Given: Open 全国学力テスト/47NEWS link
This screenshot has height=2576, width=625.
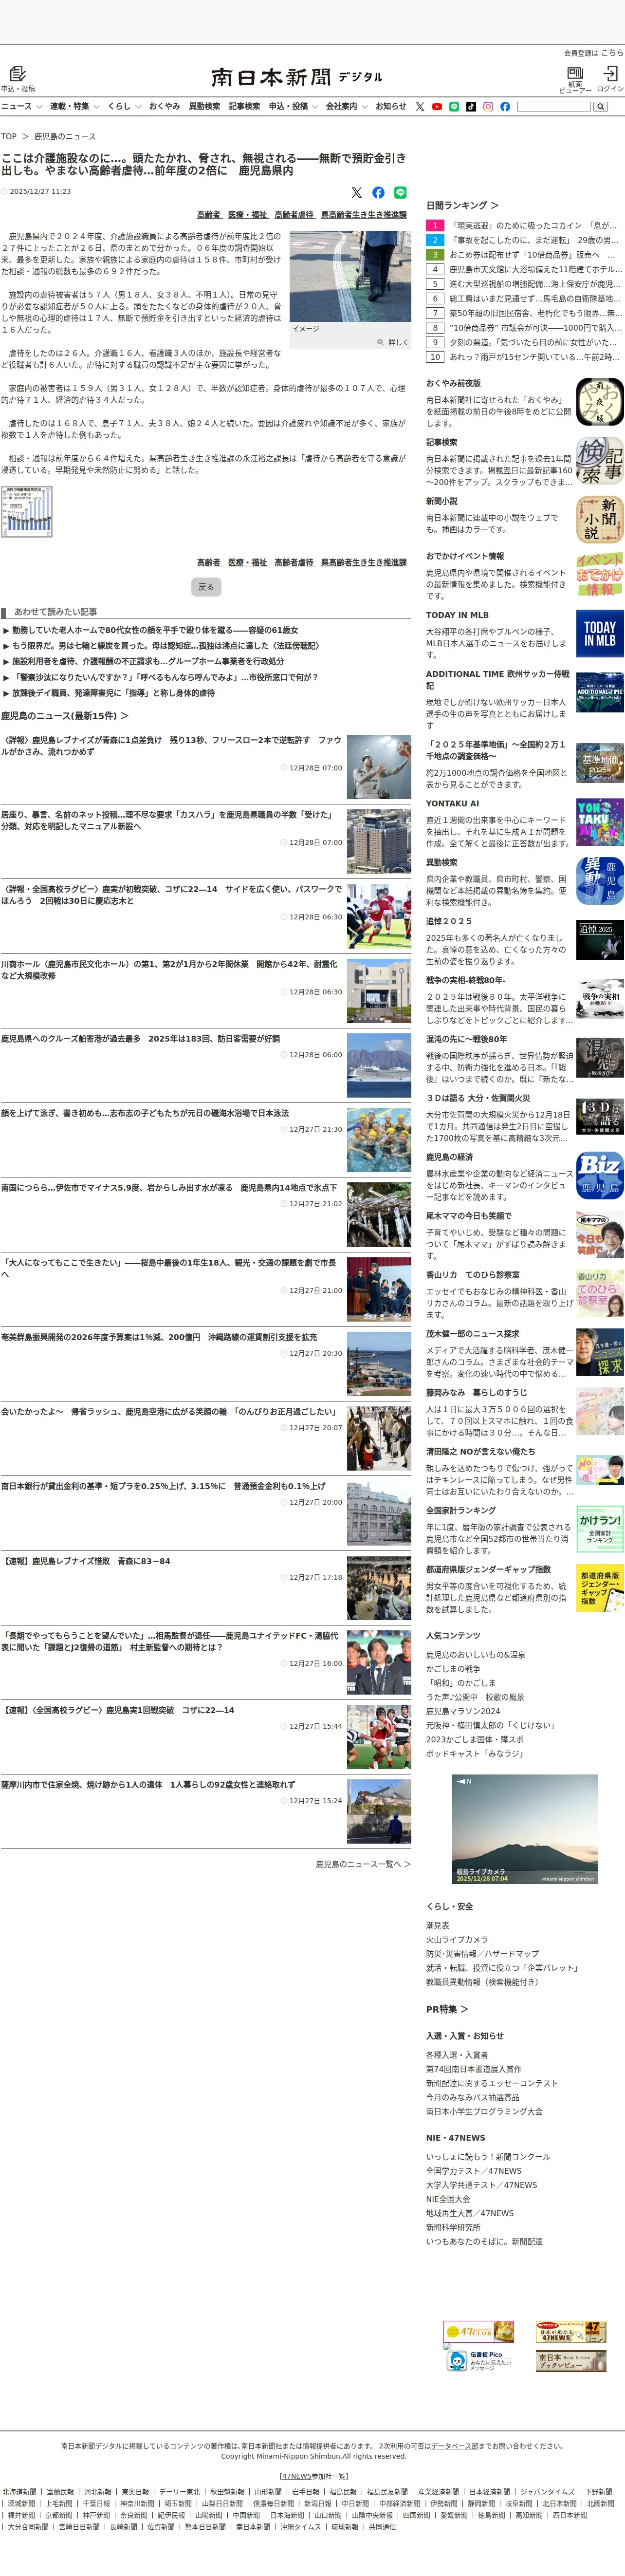Looking at the screenshot, I should tap(474, 2171).
